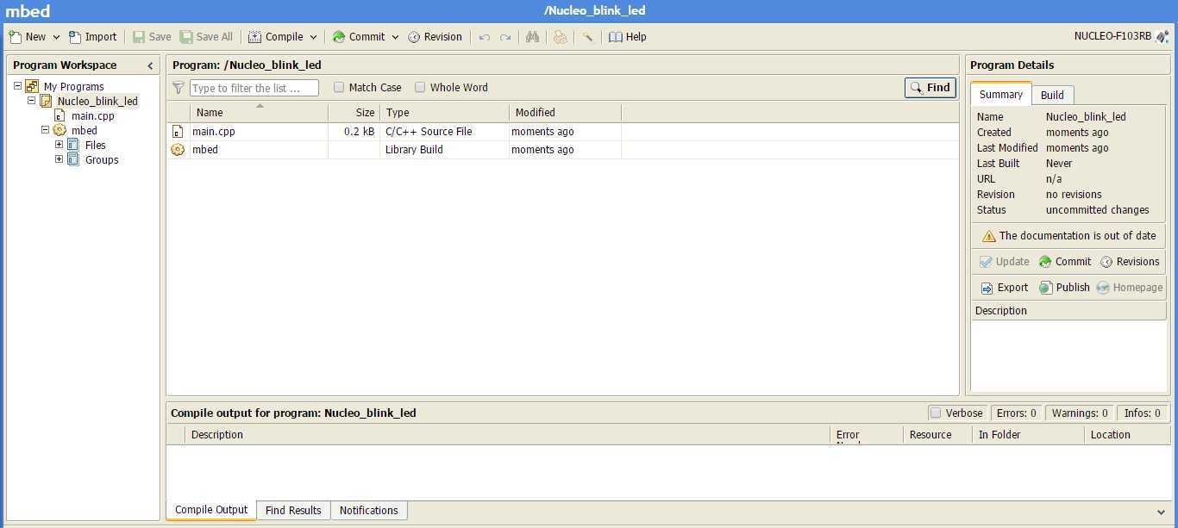Viewport: 1178px width, 528px height.
Task: Sort the list by Modified column
Action: pyautogui.click(x=565, y=112)
